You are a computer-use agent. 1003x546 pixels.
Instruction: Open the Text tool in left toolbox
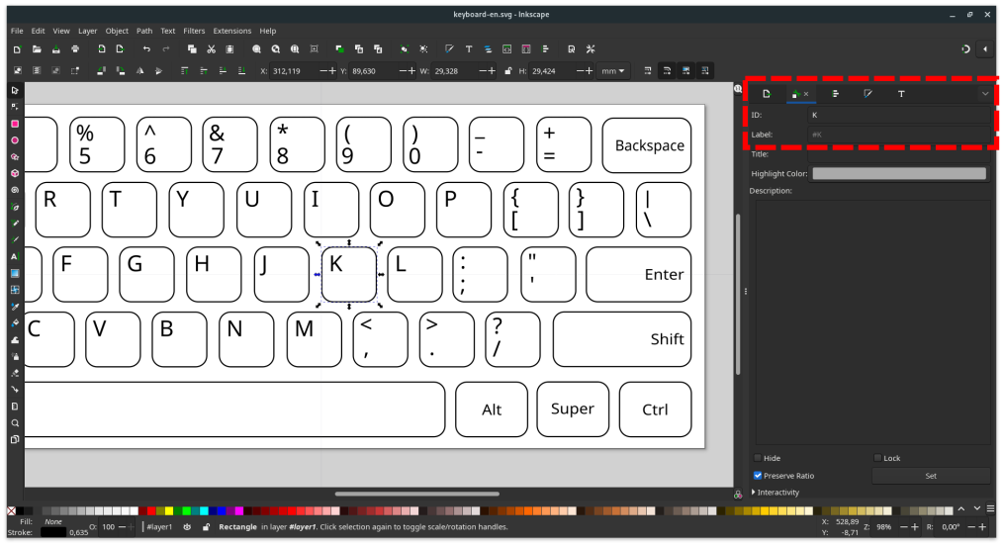click(x=15, y=256)
